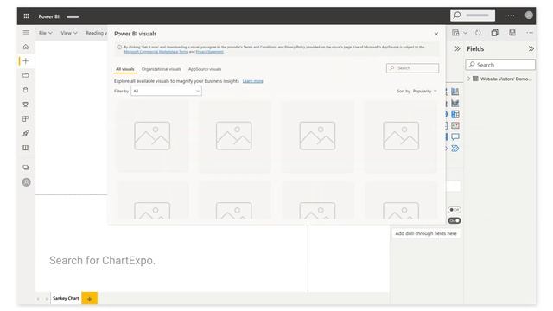Select the Q&A speech bubble visual icon

pyautogui.click(x=455, y=136)
